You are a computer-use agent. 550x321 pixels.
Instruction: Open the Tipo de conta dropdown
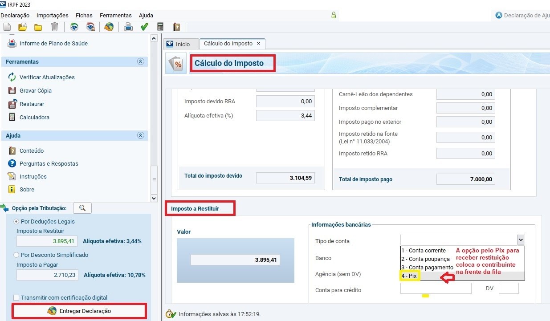click(x=520, y=240)
